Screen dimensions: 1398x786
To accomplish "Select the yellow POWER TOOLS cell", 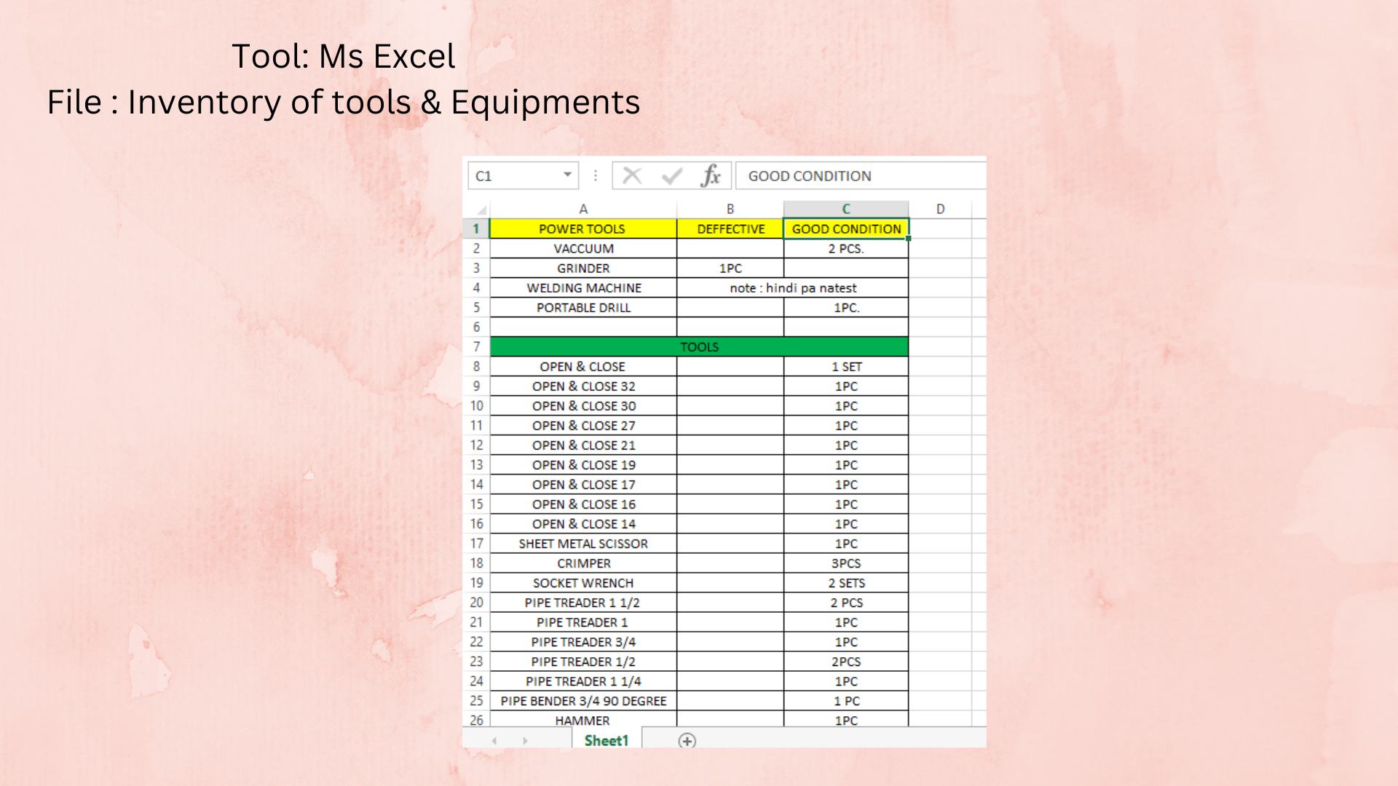I will point(582,229).
